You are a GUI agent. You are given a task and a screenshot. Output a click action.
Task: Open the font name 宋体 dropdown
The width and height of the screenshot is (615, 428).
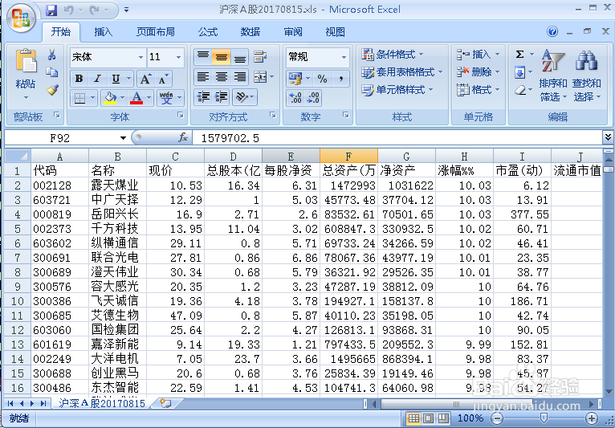coord(141,57)
